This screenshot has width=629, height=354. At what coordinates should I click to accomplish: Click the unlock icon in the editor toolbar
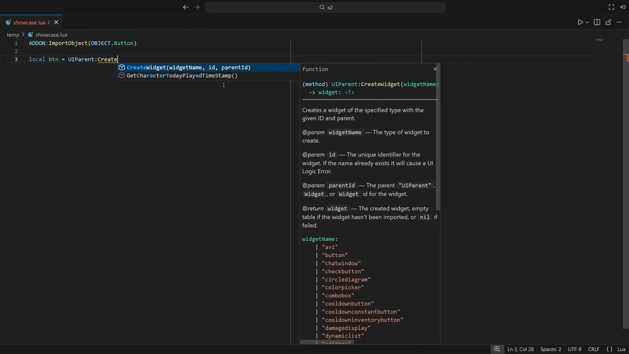(x=608, y=22)
